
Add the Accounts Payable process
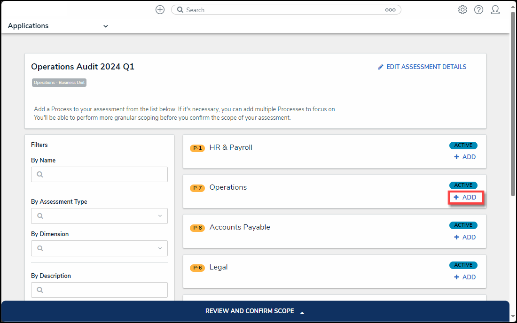point(465,237)
